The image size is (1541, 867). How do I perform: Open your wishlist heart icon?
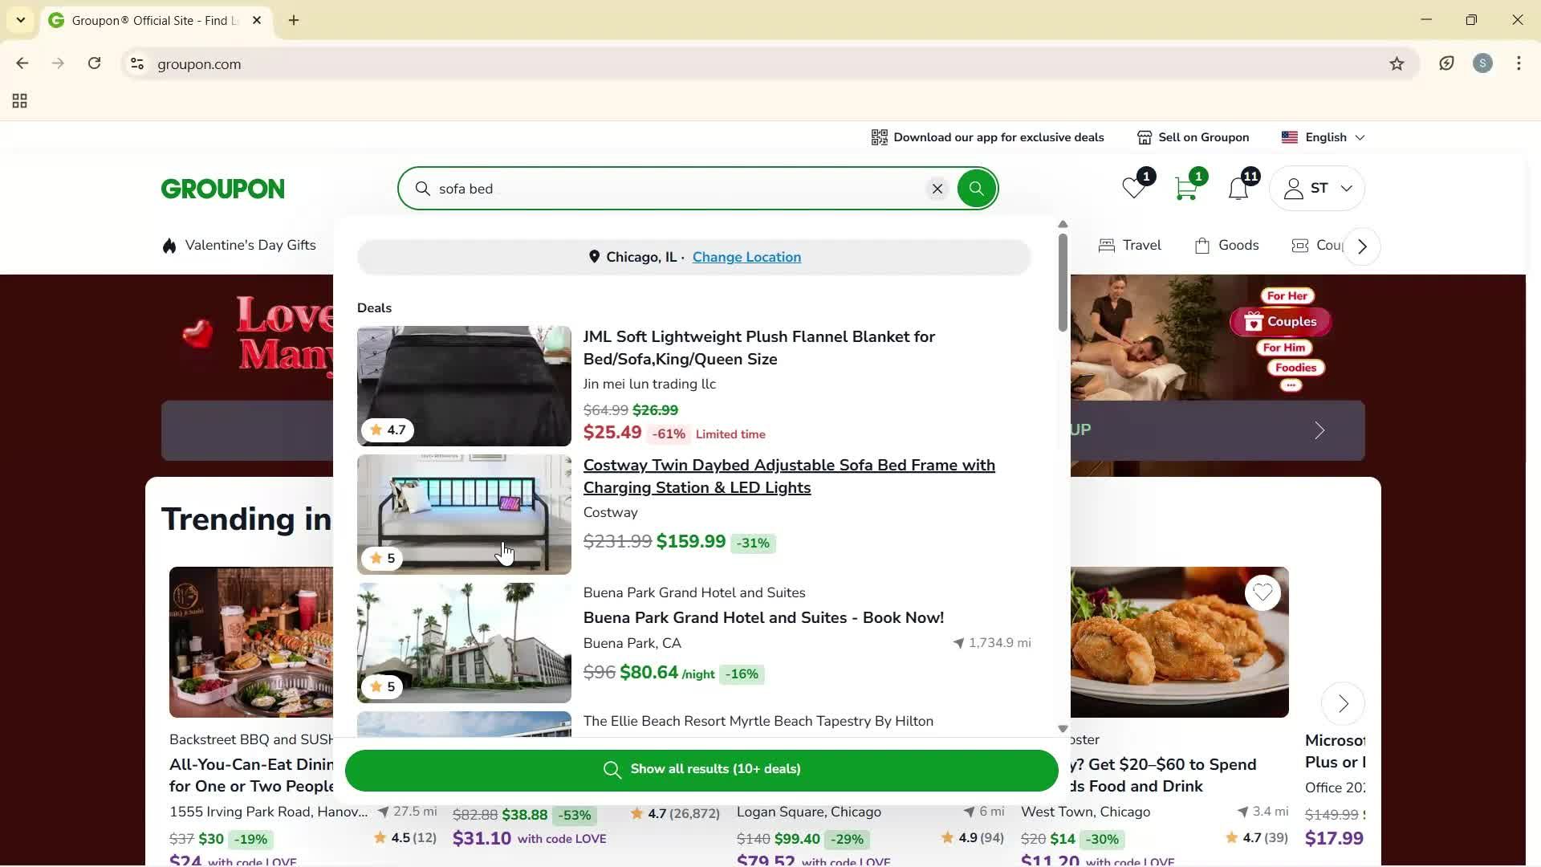[x=1132, y=188]
